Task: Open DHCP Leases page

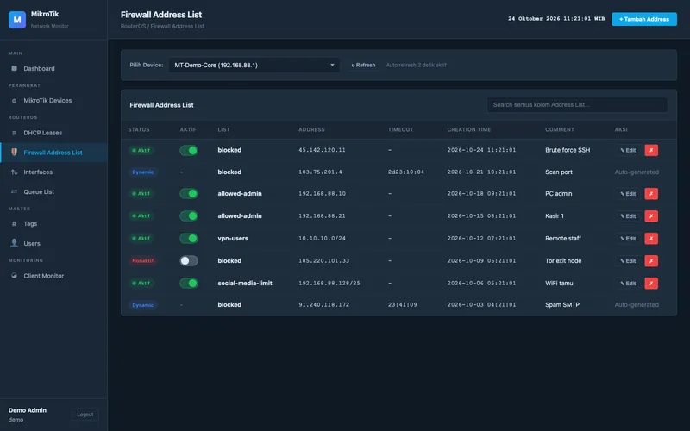Action: tap(53, 133)
